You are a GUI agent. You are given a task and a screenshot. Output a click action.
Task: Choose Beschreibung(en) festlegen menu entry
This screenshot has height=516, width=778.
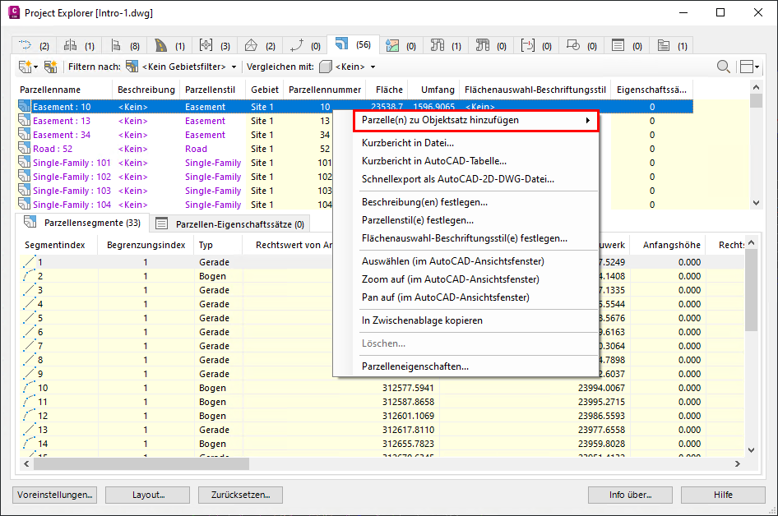pos(424,202)
